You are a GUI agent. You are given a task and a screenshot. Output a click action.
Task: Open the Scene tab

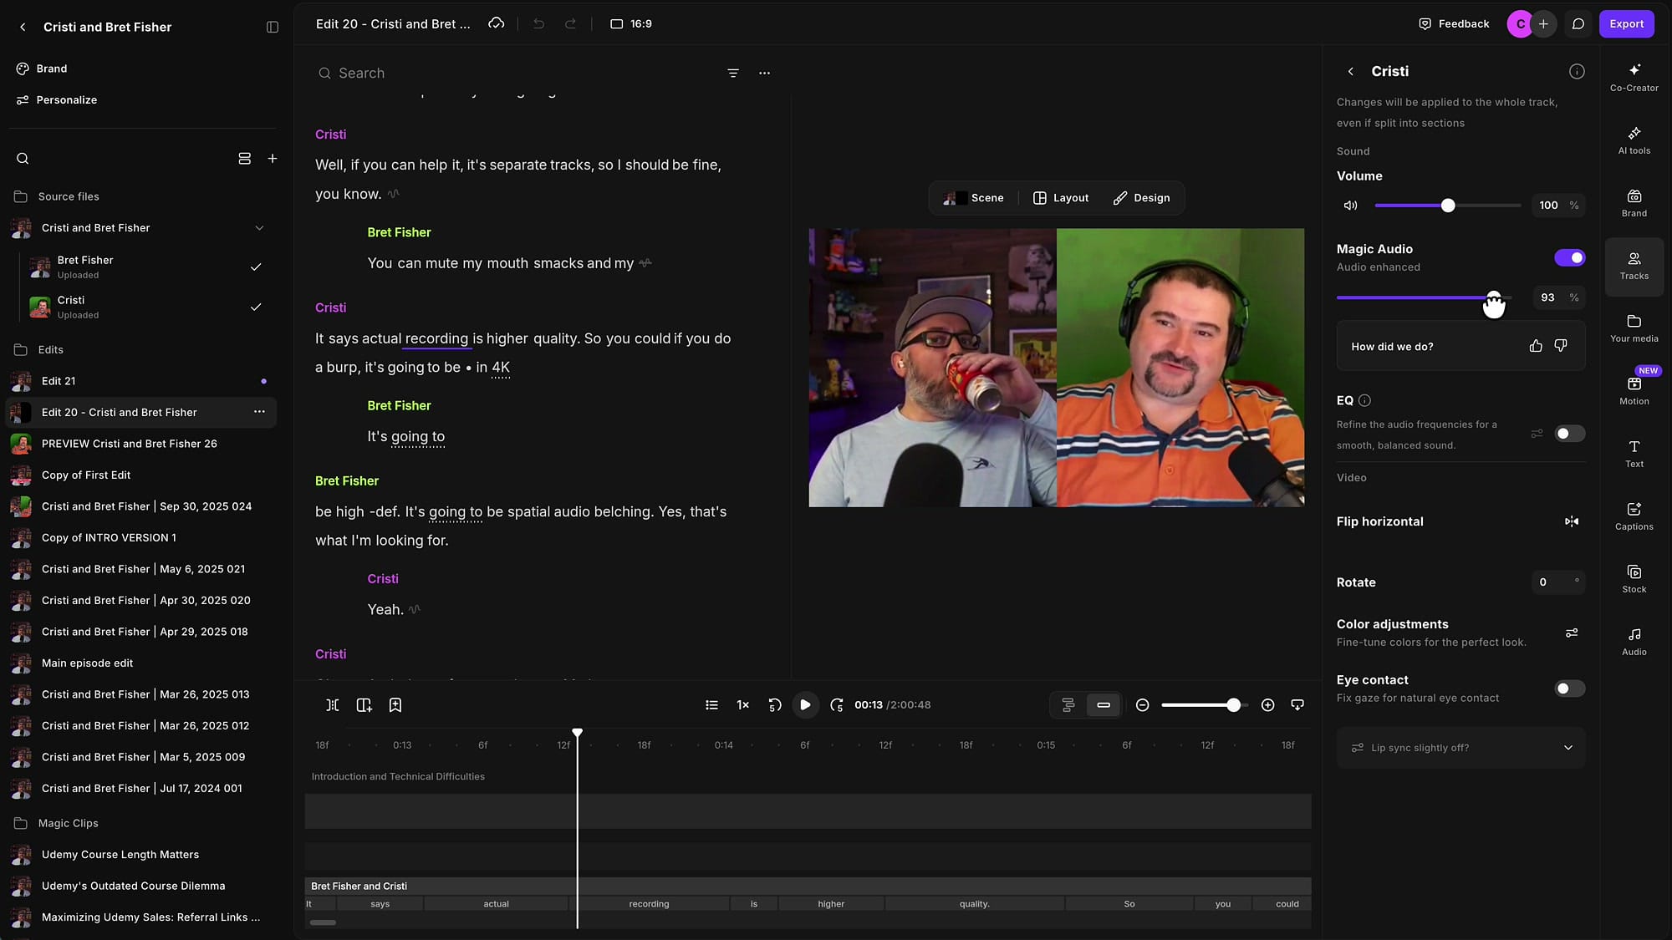click(973, 198)
